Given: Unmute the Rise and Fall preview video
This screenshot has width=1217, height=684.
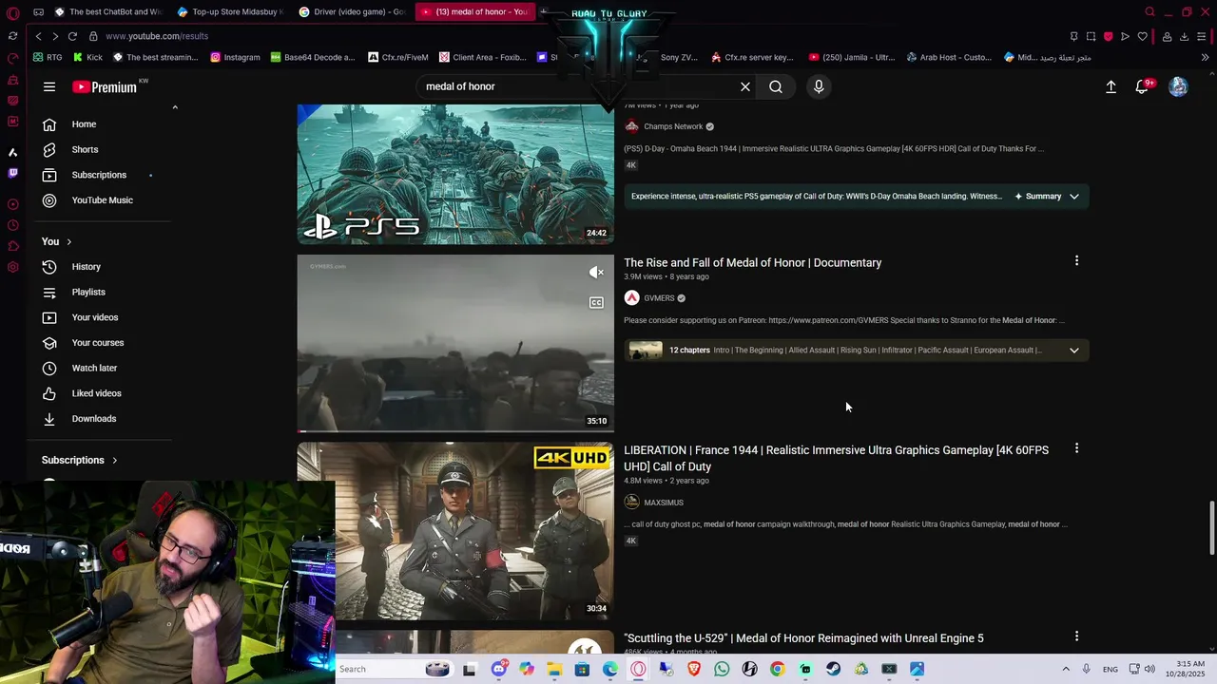Looking at the screenshot, I should pyautogui.click(x=596, y=273).
